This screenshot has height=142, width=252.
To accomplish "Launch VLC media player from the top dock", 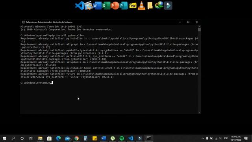I will tap(142, 6).
